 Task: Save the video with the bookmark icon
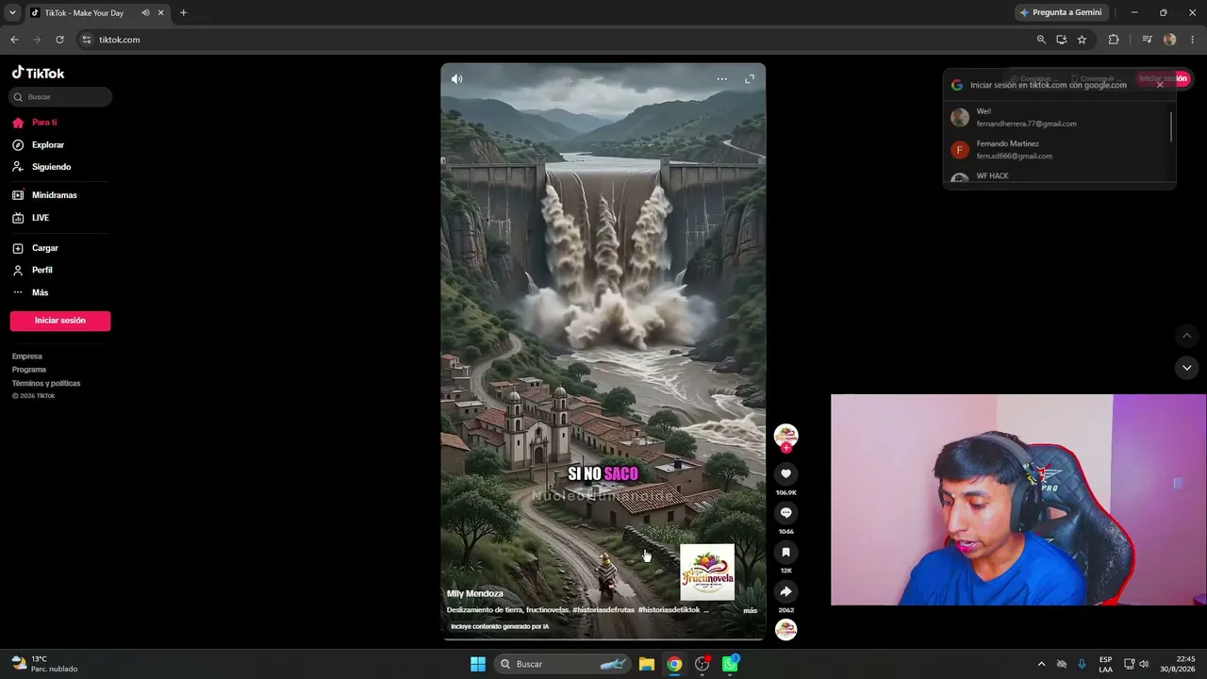[x=785, y=553]
